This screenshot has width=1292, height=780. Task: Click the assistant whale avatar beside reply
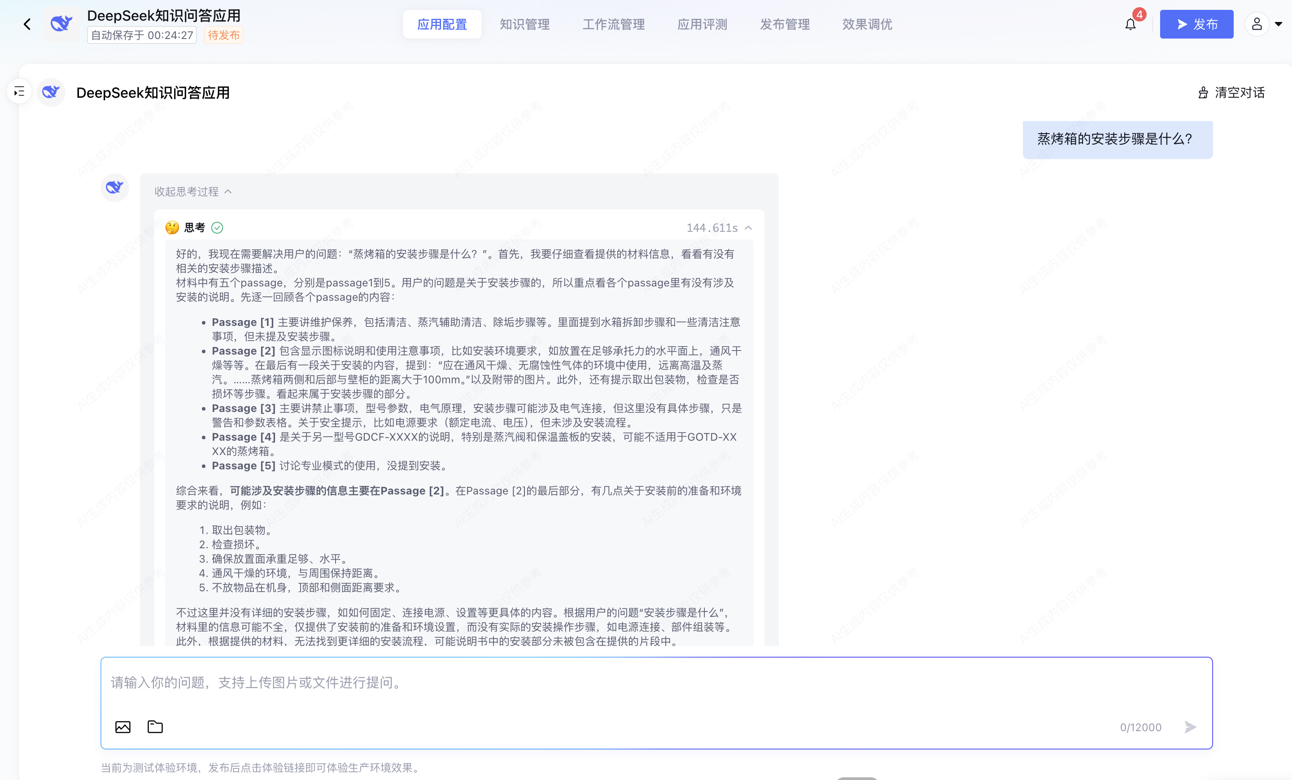[x=114, y=187]
